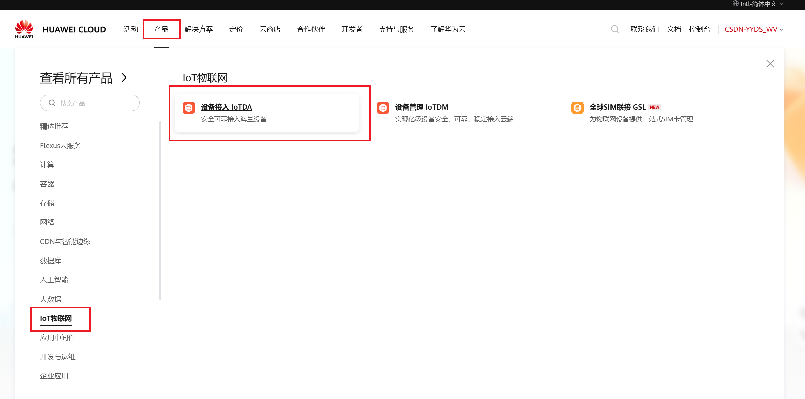Select the IoT物联网 category
Screen dimensions: 805x399
[56, 318]
